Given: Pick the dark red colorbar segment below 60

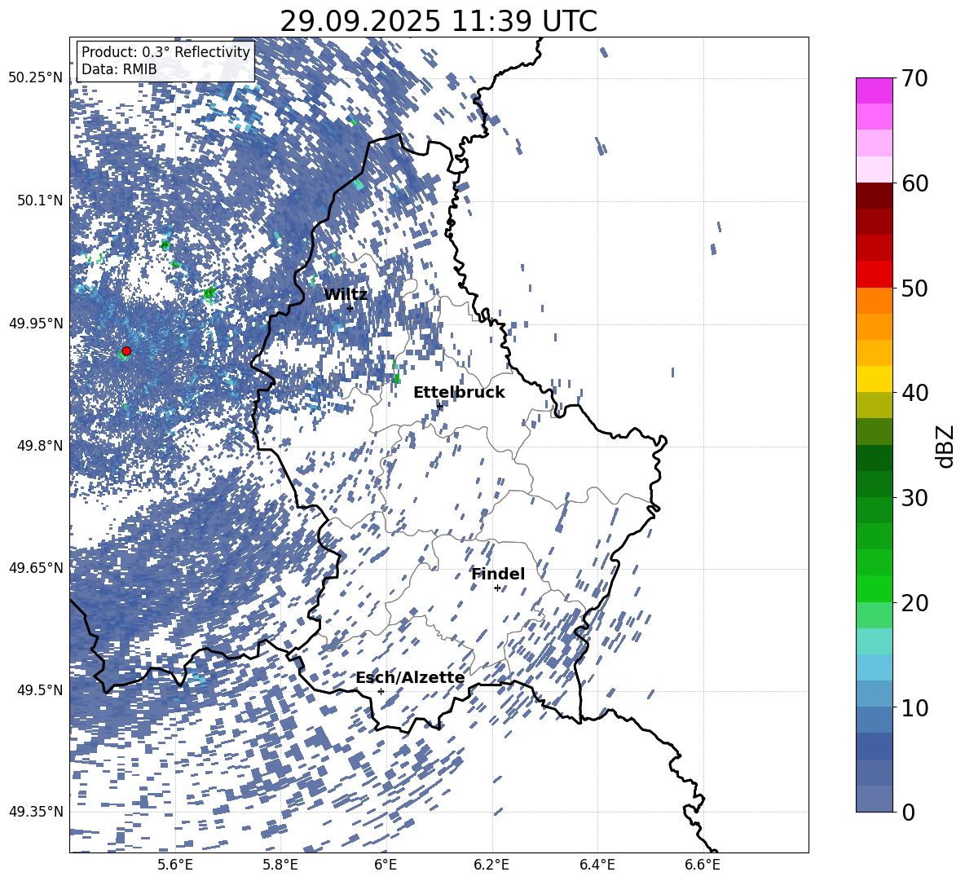Looking at the screenshot, I should click(x=874, y=196).
